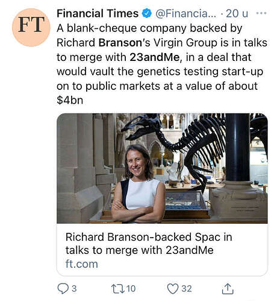
Task: Open the FT profile avatar
Action: pyautogui.click(x=31, y=27)
